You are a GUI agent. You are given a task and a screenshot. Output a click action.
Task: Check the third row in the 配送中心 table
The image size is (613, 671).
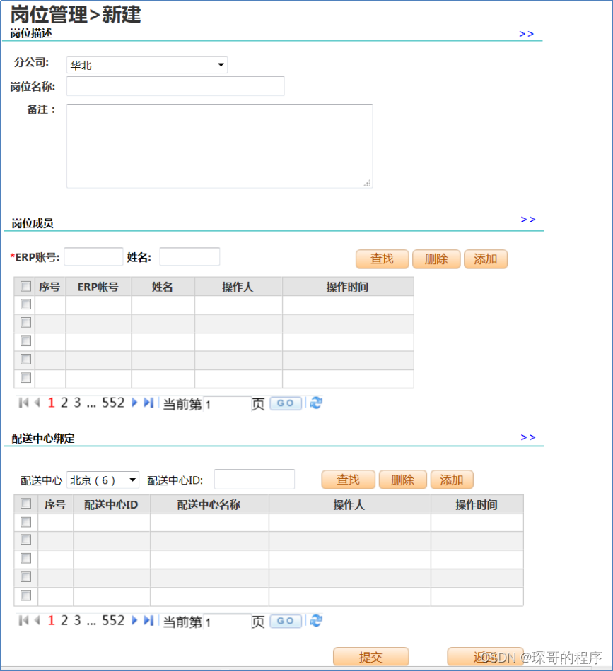click(25, 559)
